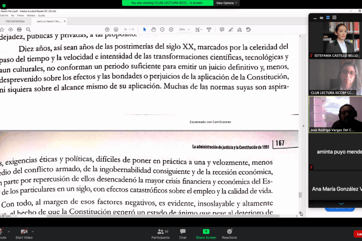Select the Hand pan tool

(x=153, y=29)
